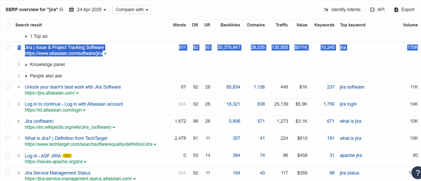Click the Export button
Image resolution: width=421 pixels, height=181 pixels.
point(405,10)
